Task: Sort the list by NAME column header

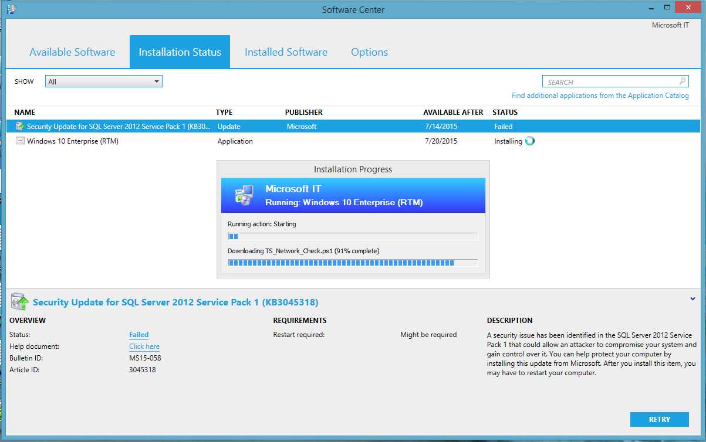Action: (x=25, y=112)
